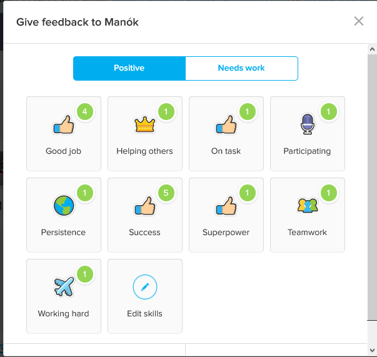Award the Working hard airplane skill
The image size is (377, 357).
click(64, 296)
